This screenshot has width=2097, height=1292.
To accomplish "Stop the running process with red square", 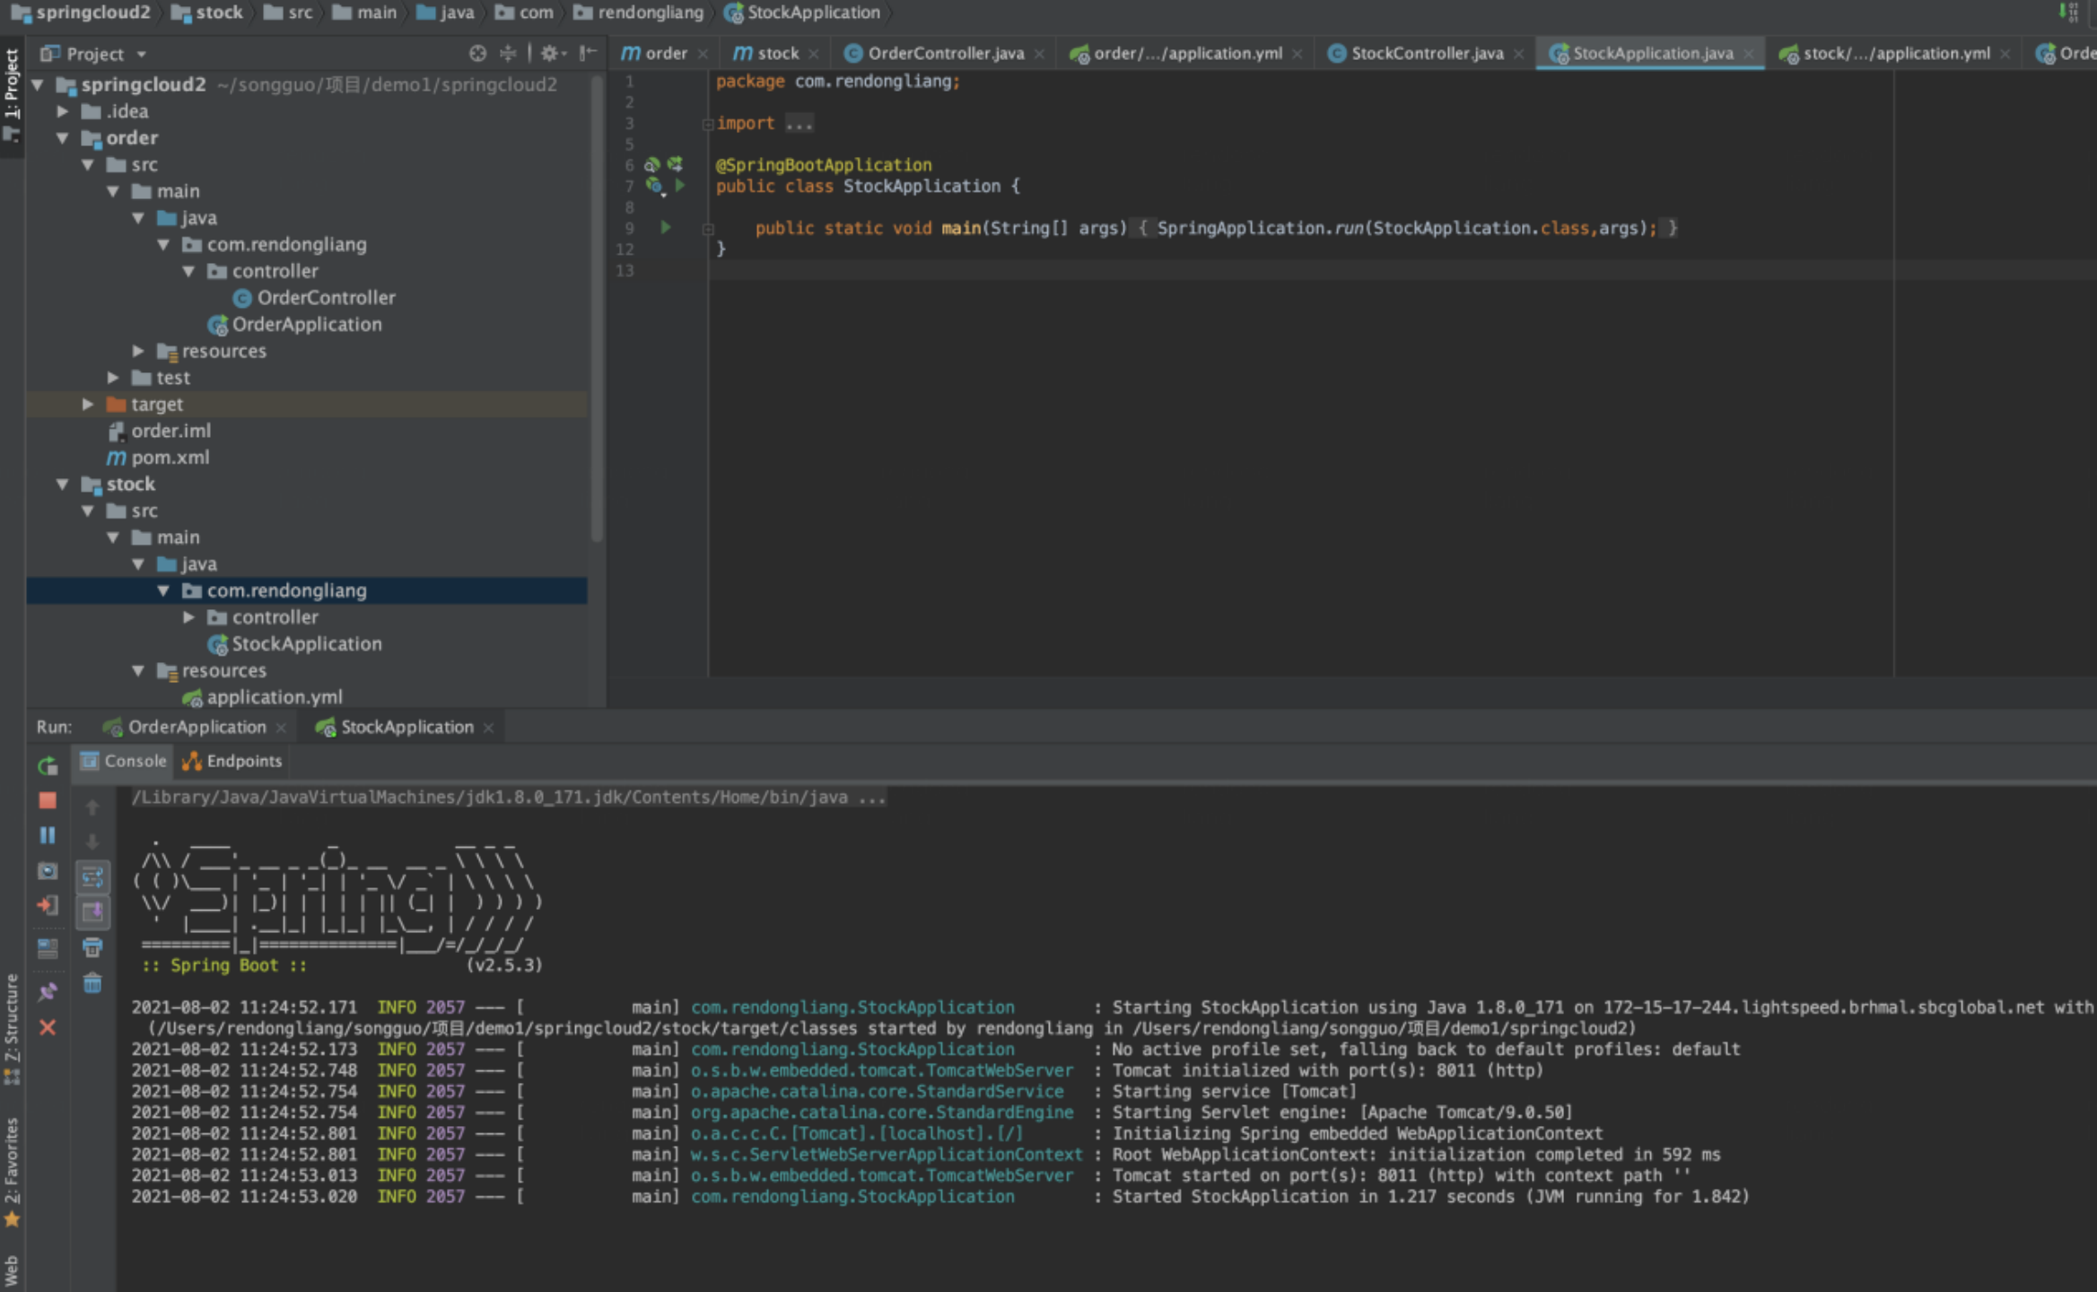I will (48, 800).
